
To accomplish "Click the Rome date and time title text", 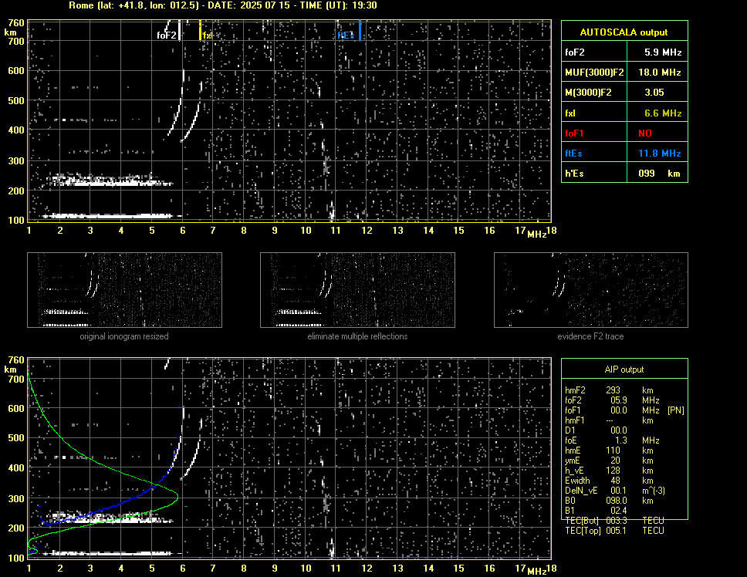I will click(x=223, y=5).
